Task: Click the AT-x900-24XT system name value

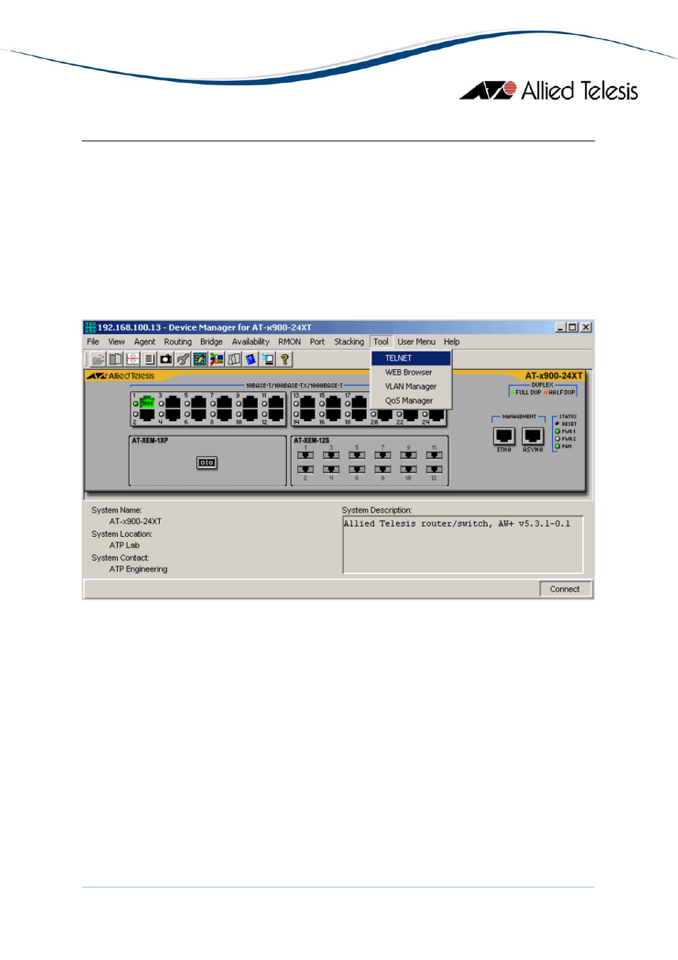Action: pyautogui.click(x=135, y=521)
